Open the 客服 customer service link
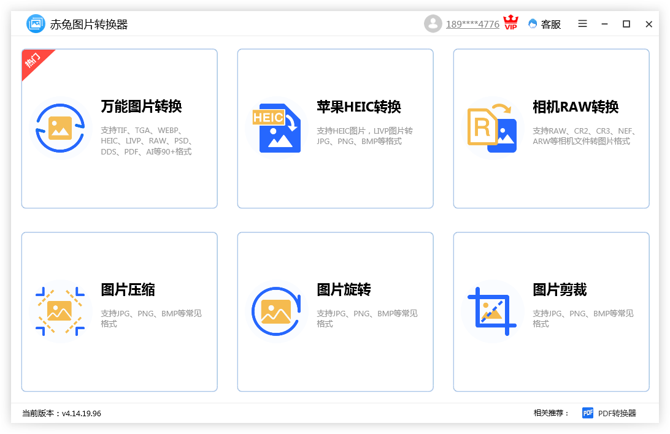670x434 pixels. (x=550, y=25)
